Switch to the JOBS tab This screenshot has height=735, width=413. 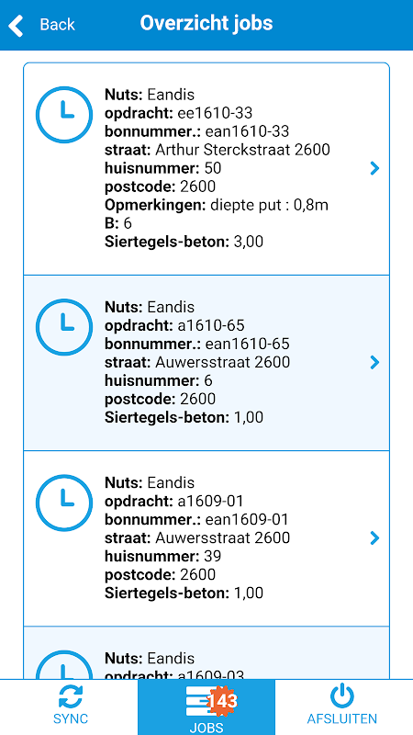pyautogui.click(x=206, y=707)
